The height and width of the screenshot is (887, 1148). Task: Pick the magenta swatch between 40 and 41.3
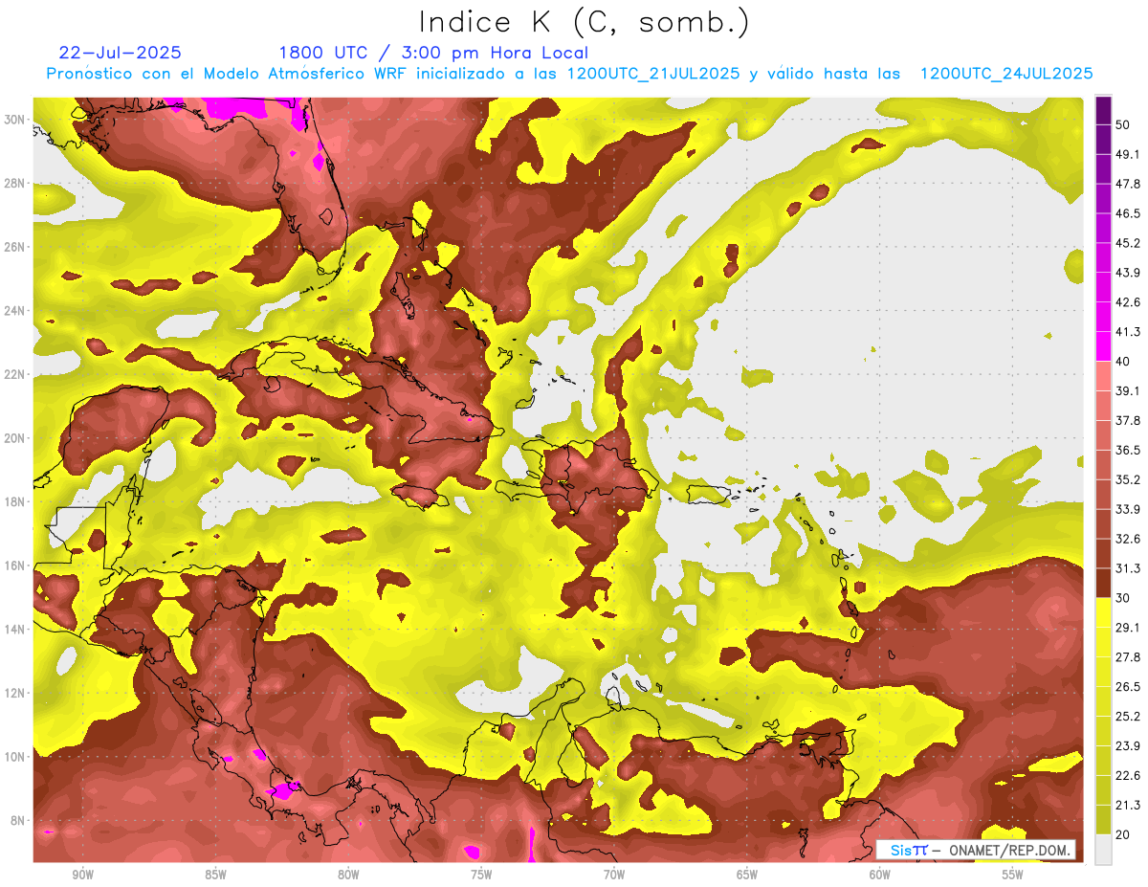(x=1103, y=346)
